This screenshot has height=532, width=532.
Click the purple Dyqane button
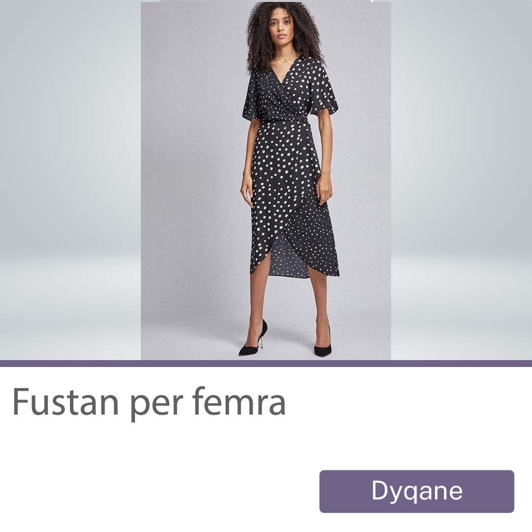click(417, 491)
